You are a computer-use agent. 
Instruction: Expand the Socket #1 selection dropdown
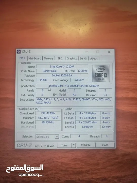click(57, 136)
